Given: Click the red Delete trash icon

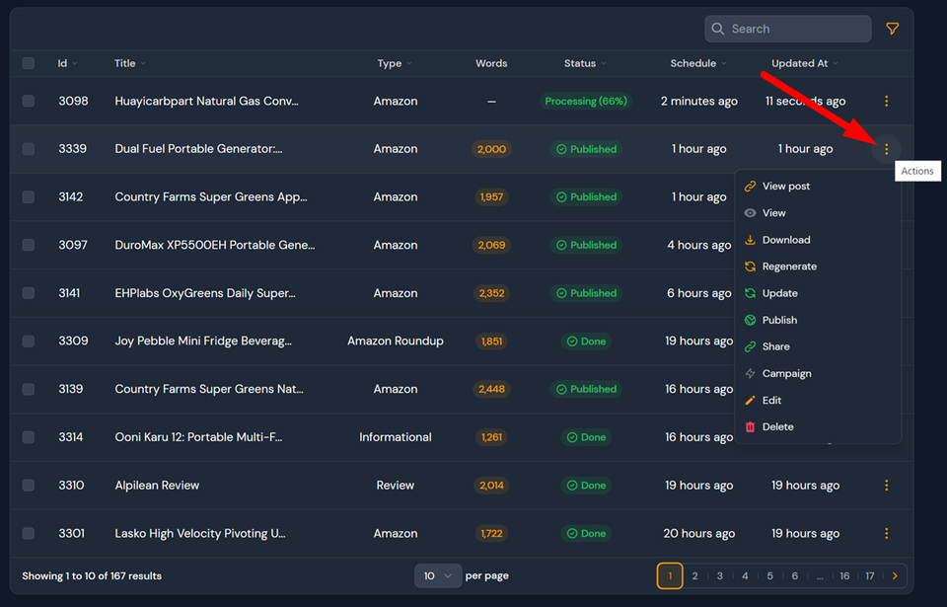Looking at the screenshot, I should click(750, 426).
